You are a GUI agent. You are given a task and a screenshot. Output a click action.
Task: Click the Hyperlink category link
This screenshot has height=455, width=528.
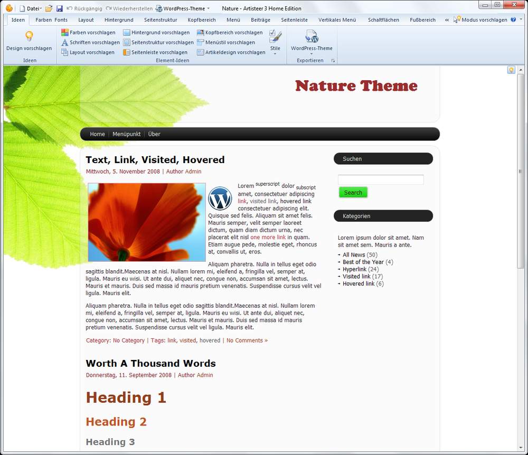tap(355, 269)
